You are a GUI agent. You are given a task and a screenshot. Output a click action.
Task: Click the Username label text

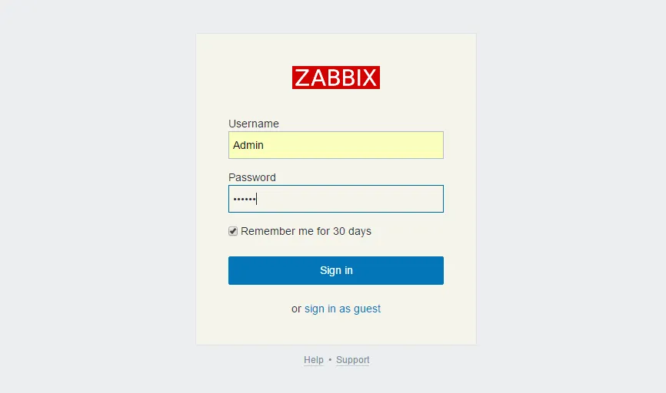coord(254,124)
